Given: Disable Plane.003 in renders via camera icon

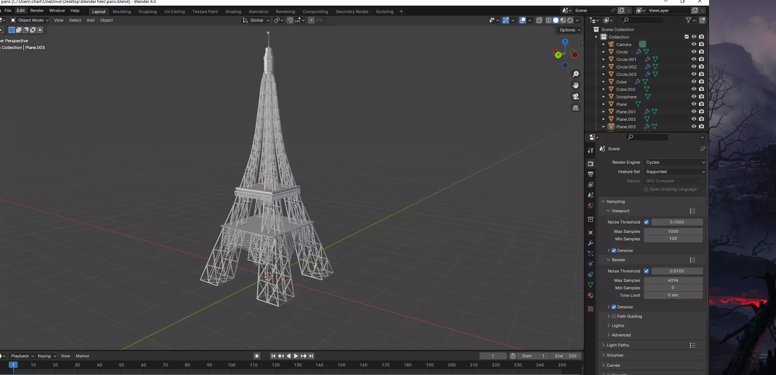Looking at the screenshot, I should 701,126.
